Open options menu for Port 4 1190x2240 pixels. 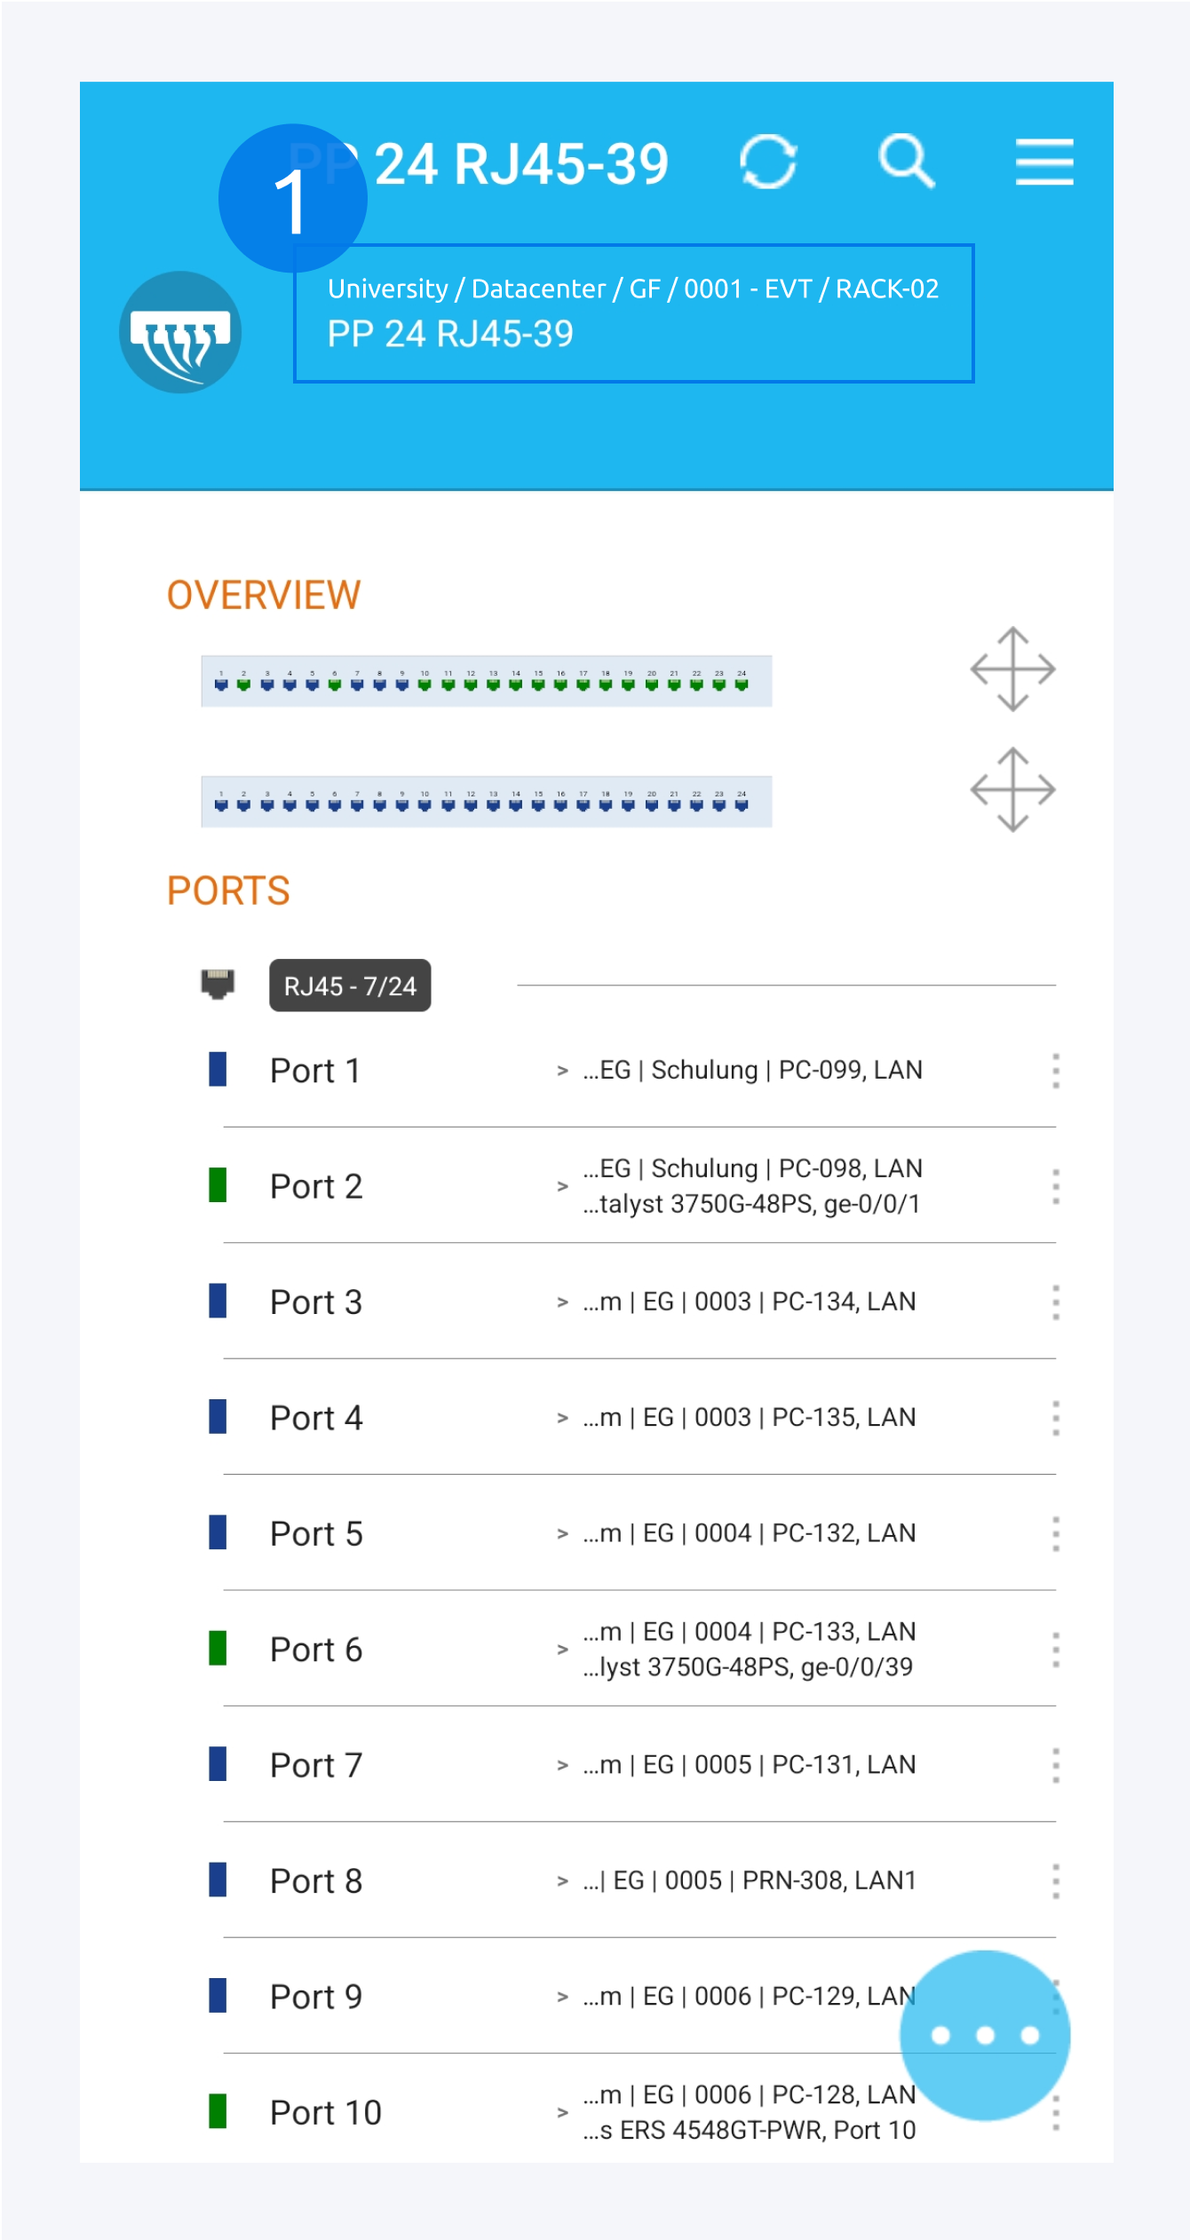coord(1055,1418)
